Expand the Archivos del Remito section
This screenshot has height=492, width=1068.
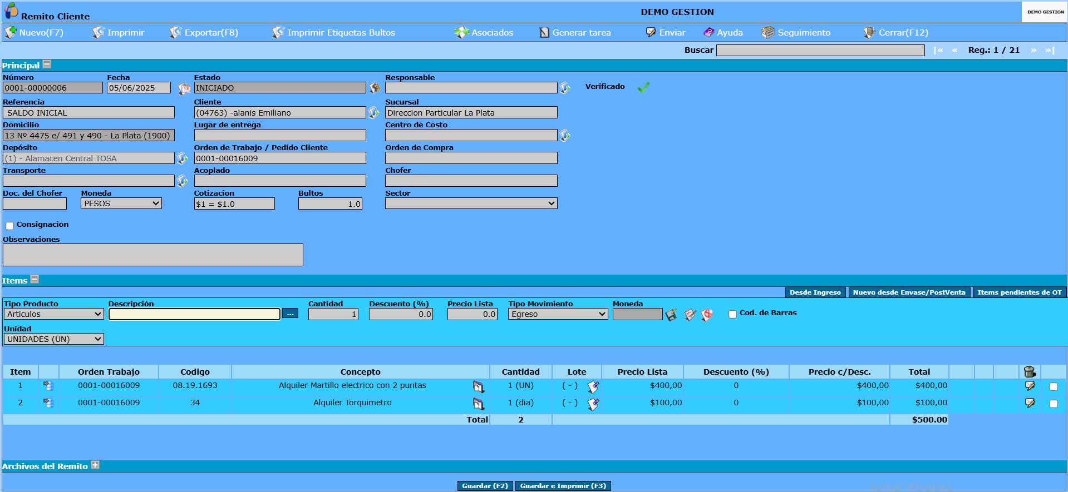pos(95,465)
